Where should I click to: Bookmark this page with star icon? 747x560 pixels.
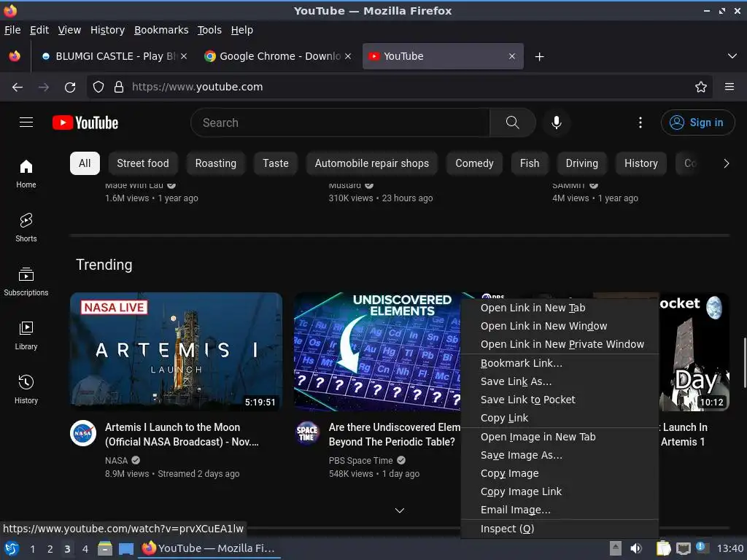(x=700, y=87)
